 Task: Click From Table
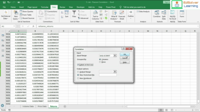click(x=26, y=15)
